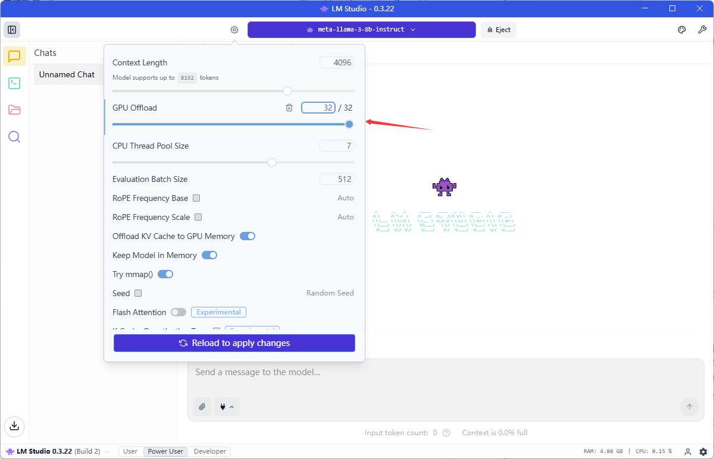Open the Downloads panel icon
Image resolution: width=714 pixels, height=459 pixels.
(x=14, y=426)
